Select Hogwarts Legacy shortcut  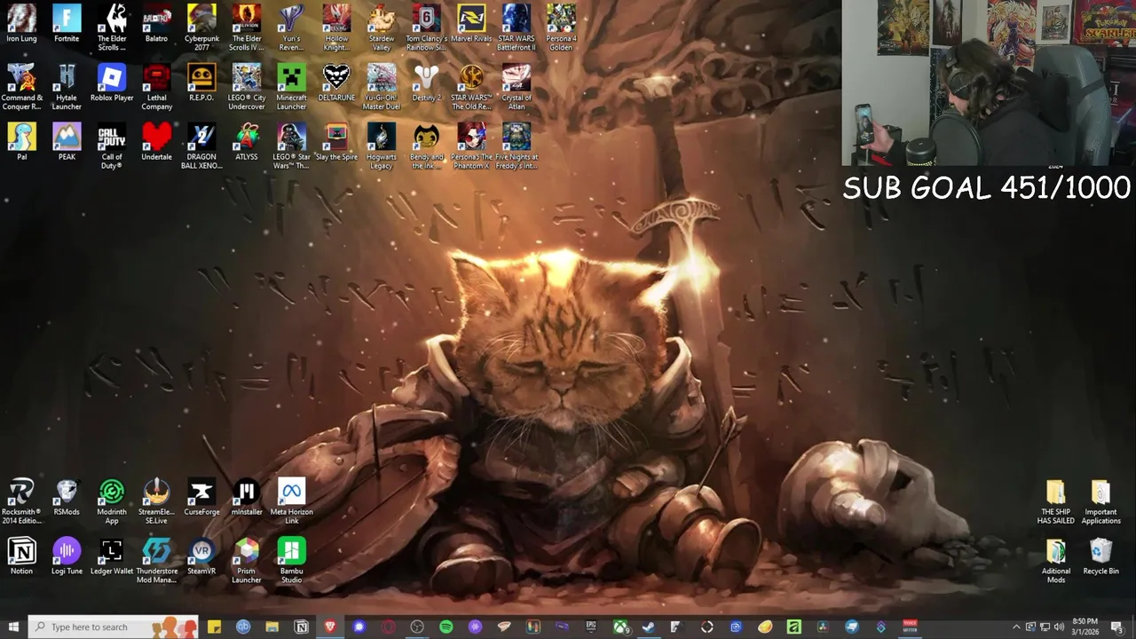(x=382, y=146)
